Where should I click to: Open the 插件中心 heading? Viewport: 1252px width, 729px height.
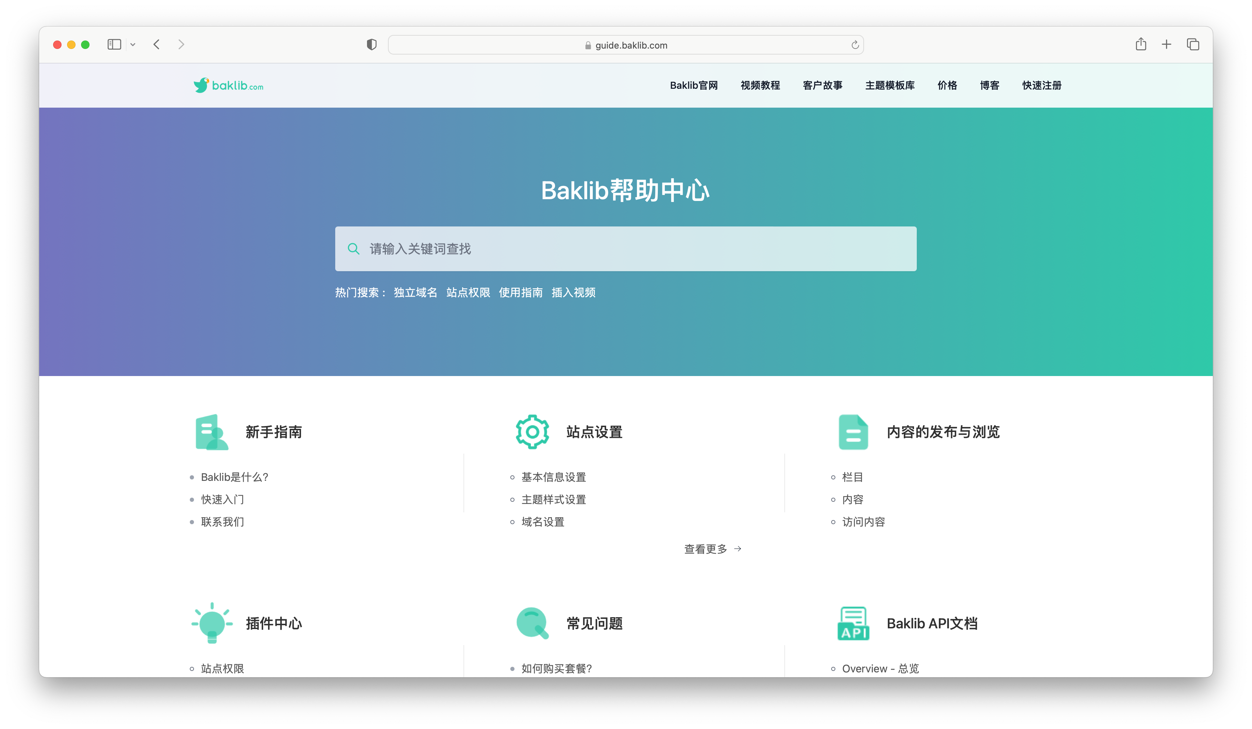tap(274, 623)
